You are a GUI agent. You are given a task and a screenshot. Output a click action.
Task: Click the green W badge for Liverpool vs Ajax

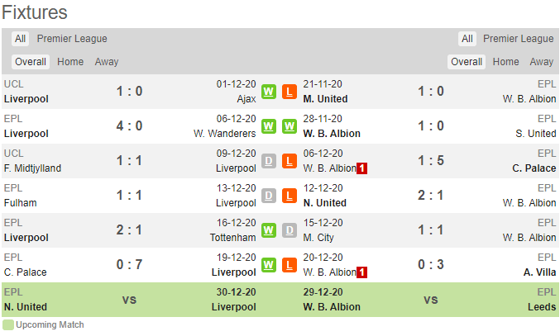click(x=269, y=92)
